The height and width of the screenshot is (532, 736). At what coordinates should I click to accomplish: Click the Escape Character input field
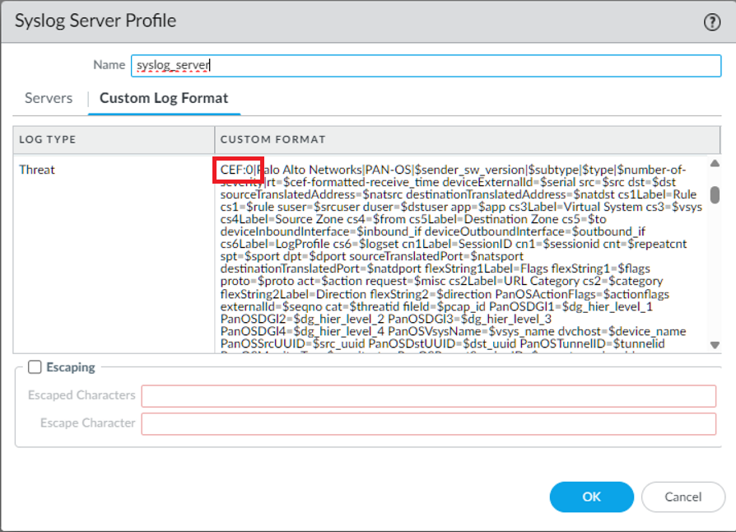point(428,424)
